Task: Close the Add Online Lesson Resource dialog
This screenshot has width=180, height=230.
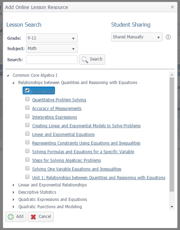Action: (x=172, y=7)
